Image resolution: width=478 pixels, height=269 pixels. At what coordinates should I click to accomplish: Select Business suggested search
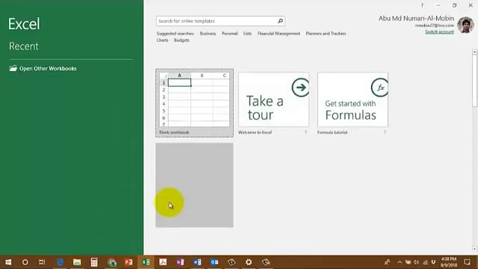point(208,34)
